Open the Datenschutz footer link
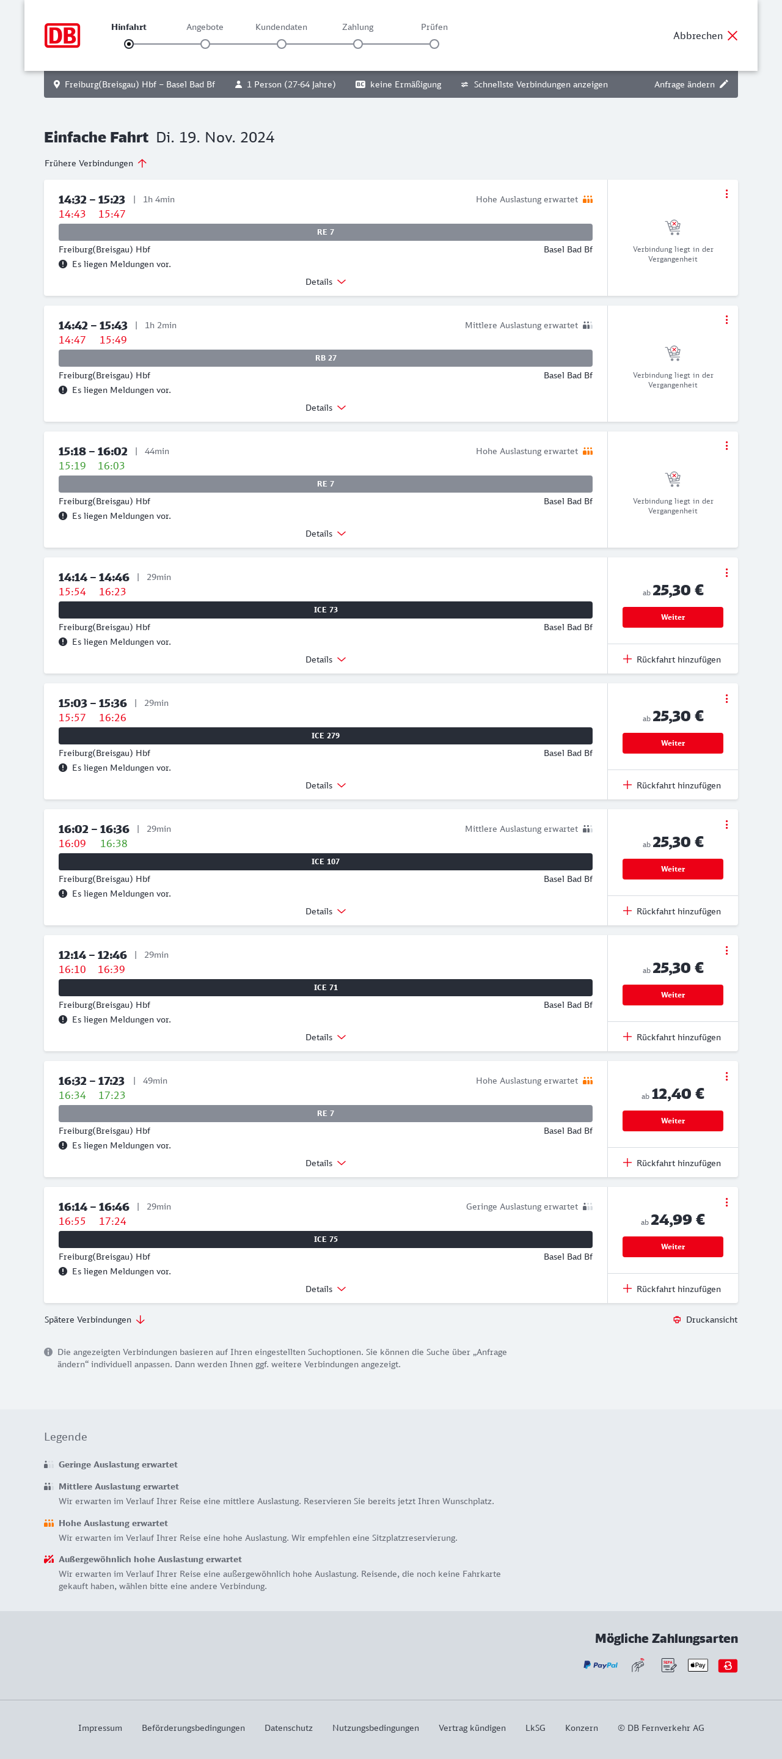 coord(288,1728)
